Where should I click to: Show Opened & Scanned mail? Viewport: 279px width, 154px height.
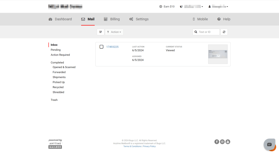[64, 67]
